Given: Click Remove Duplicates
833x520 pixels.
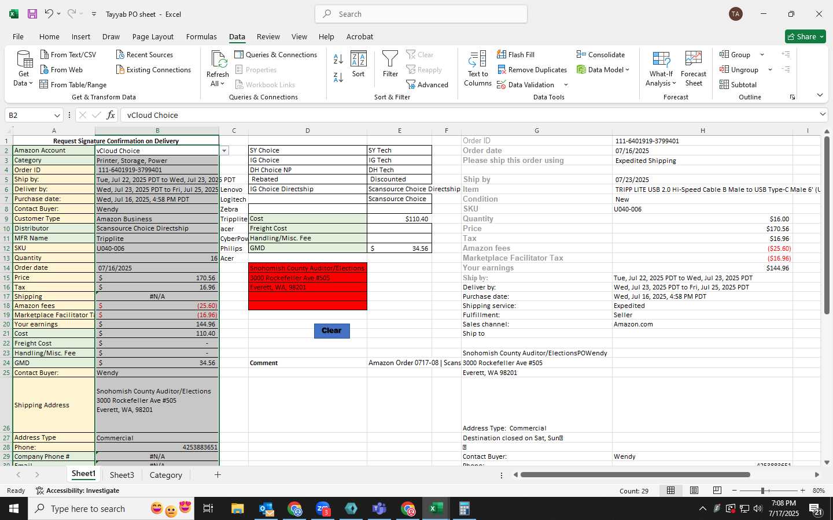Looking at the screenshot, I should click(532, 69).
